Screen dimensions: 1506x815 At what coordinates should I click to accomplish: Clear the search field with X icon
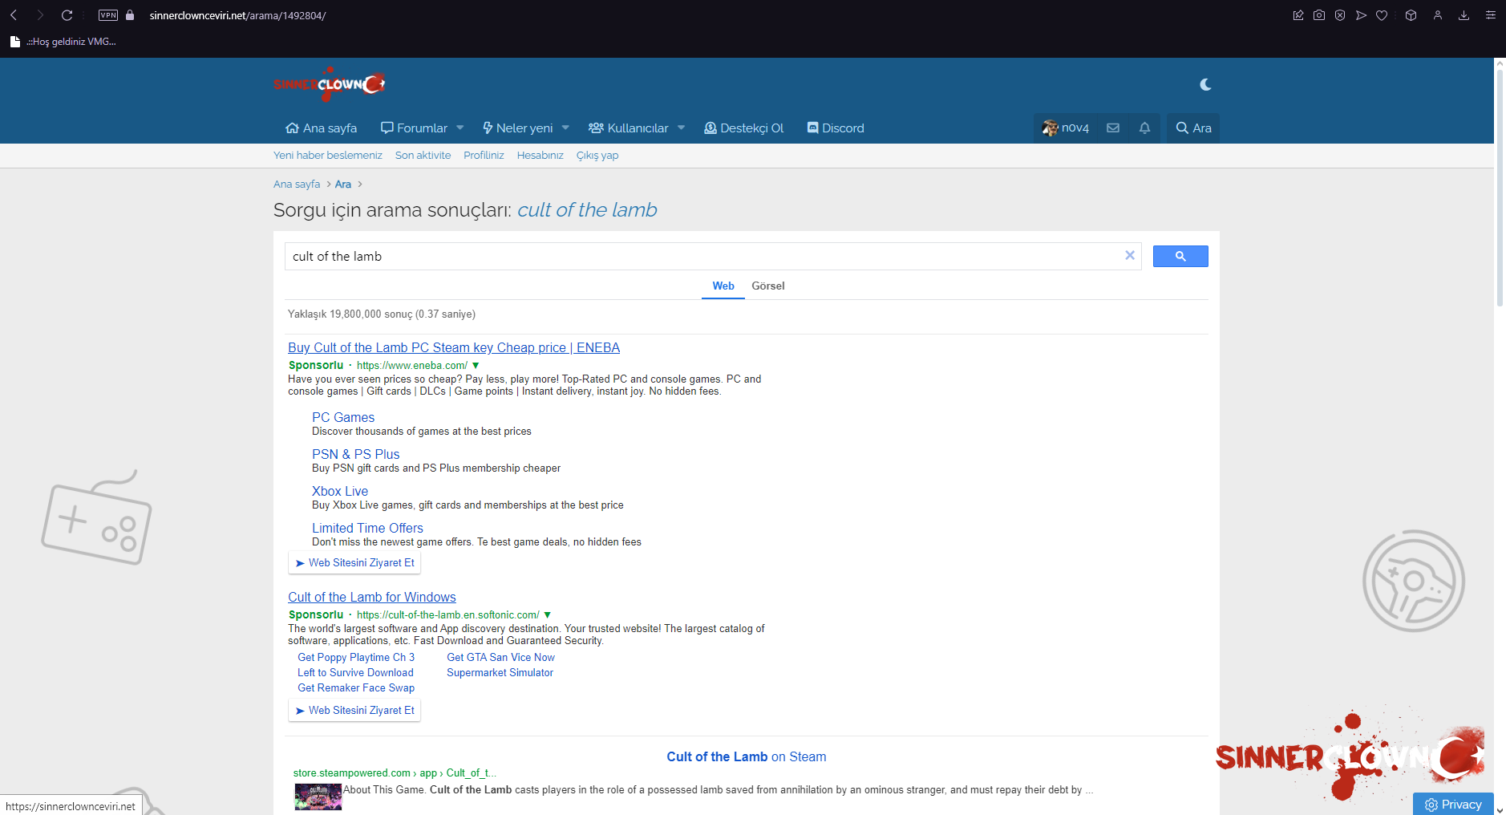point(1130,256)
